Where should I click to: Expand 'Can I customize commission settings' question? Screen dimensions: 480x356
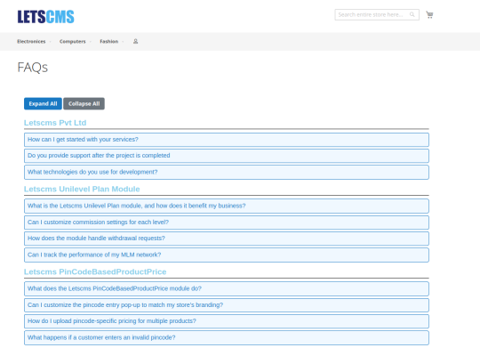227,222
